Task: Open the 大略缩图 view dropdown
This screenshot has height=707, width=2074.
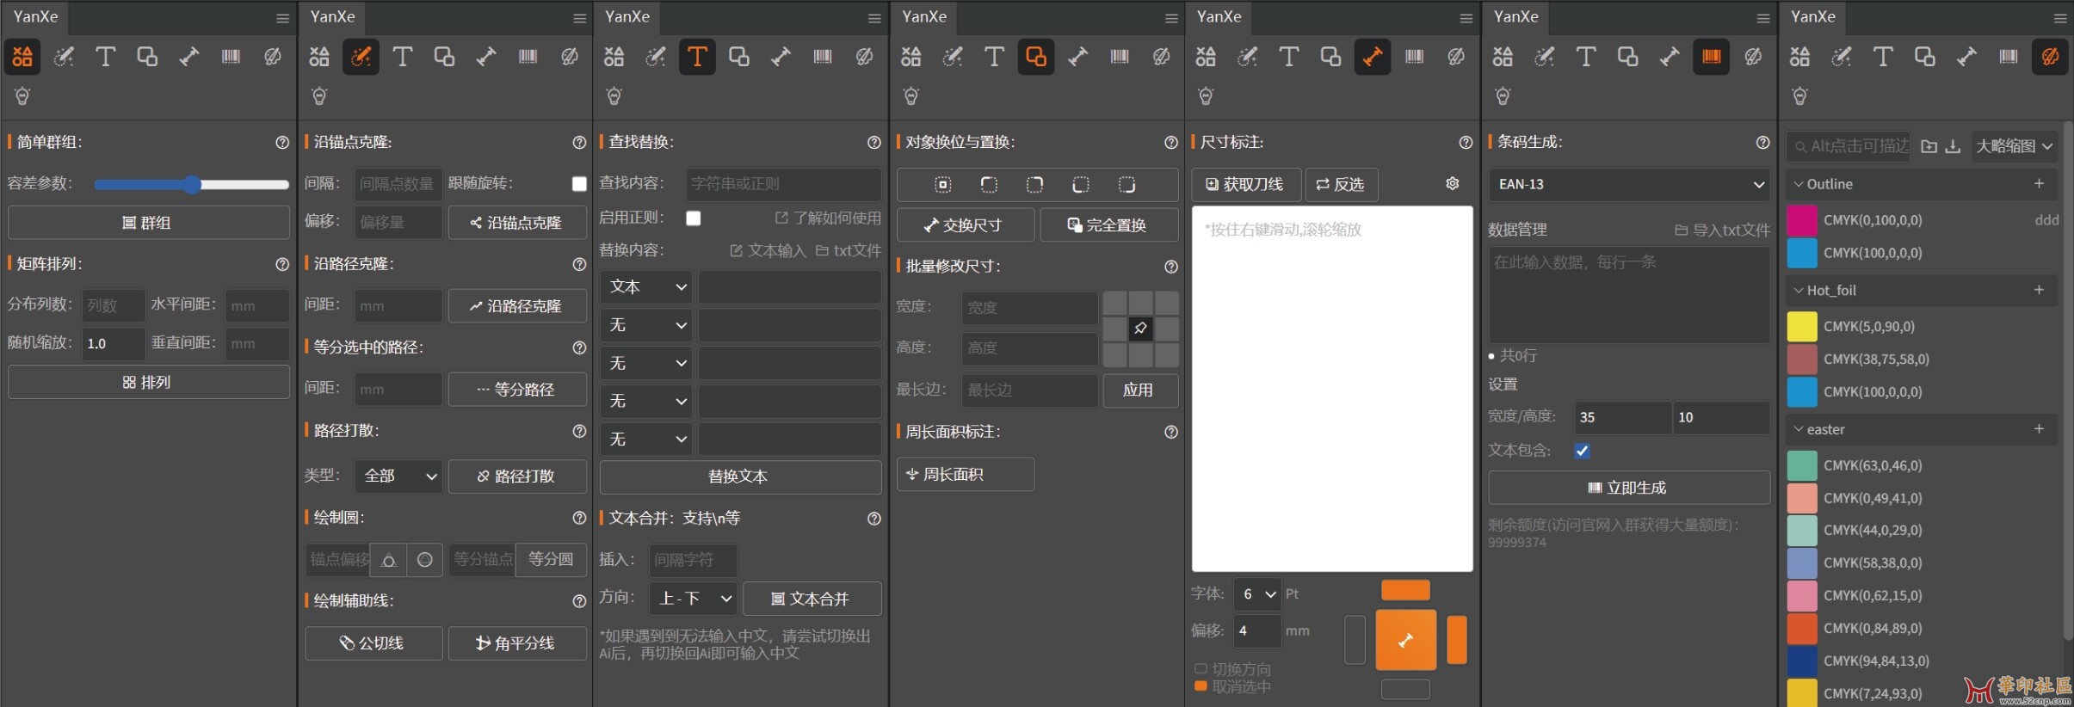Action: pos(2015,146)
